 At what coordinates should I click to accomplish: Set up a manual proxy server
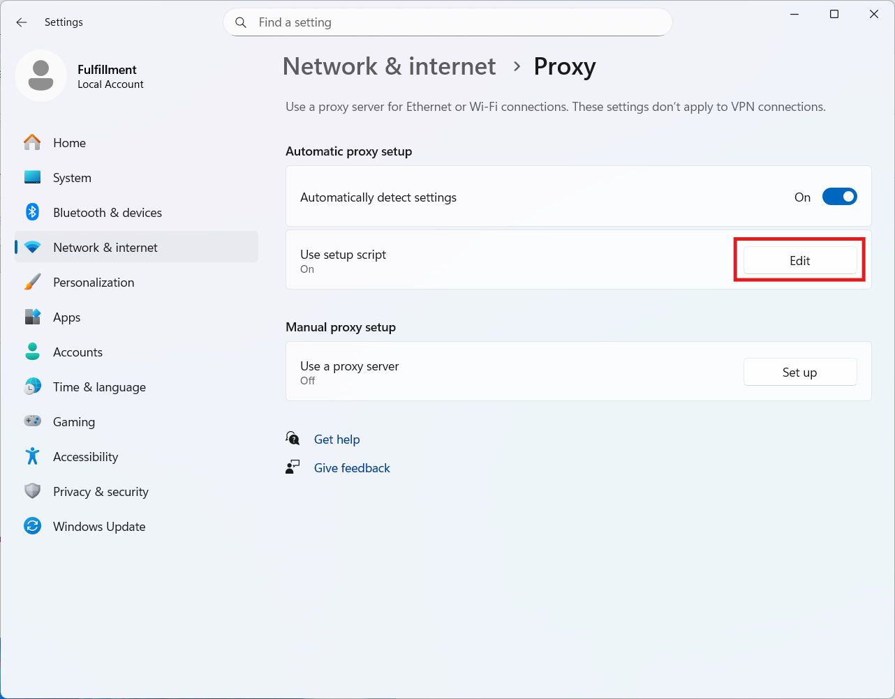(x=799, y=373)
